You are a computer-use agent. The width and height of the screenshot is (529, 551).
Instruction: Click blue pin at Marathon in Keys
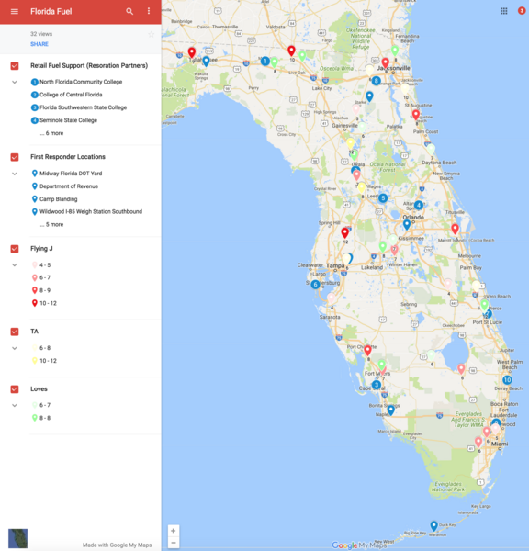[434, 525]
